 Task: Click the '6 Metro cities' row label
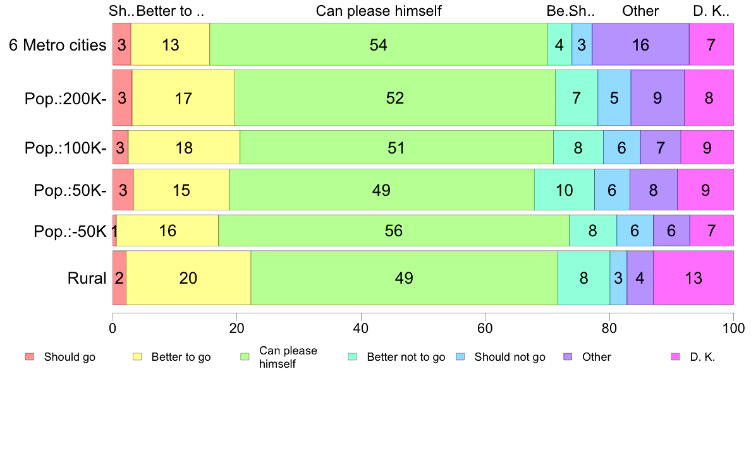(x=58, y=44)
